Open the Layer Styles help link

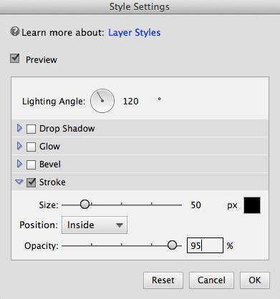point(135,33)
